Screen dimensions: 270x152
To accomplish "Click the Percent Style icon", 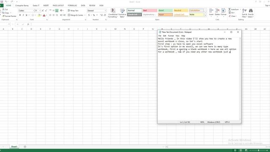I will click(x=94, y=15).
